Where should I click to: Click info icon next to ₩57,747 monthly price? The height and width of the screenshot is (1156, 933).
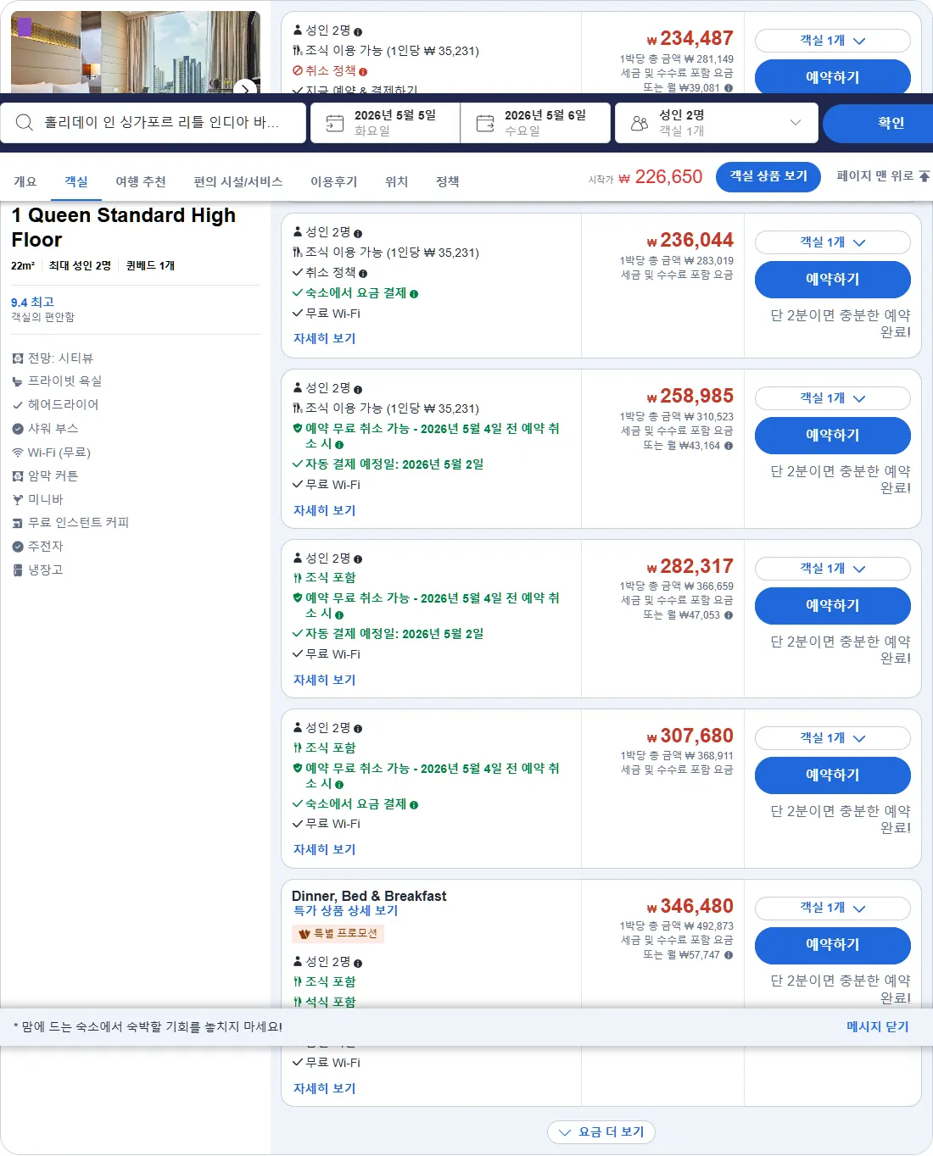(x=729, y=955)
